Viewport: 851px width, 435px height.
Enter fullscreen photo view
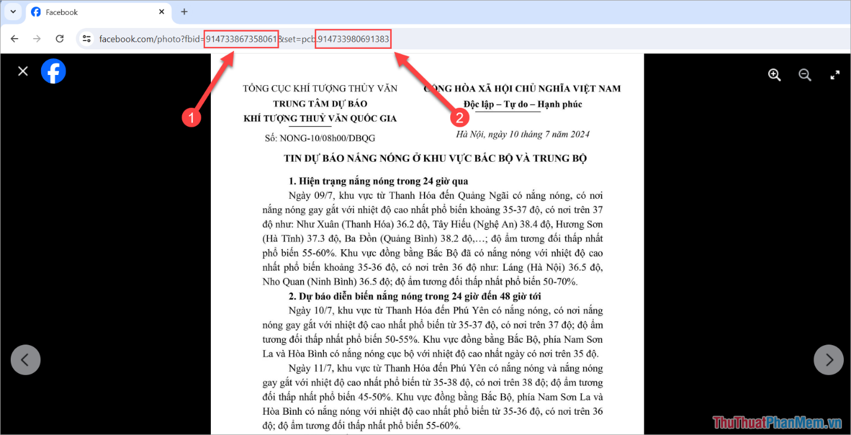836,75
